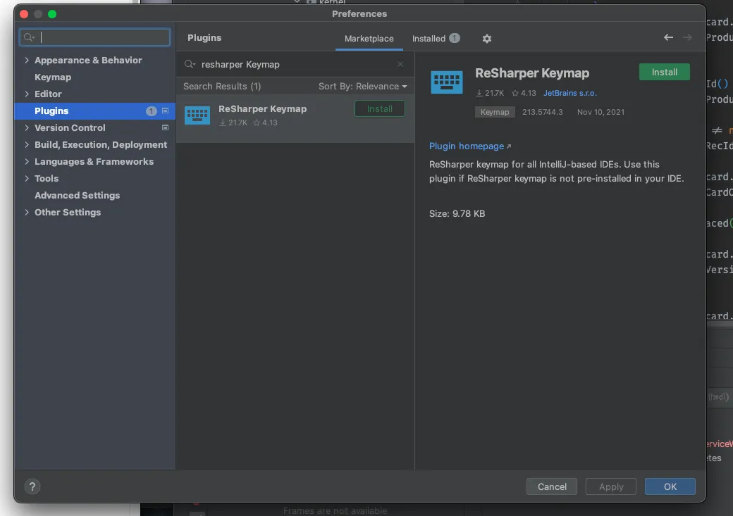733x516 pixels.
Task: Click the Installed tab count badge
Action: (455, 38)
